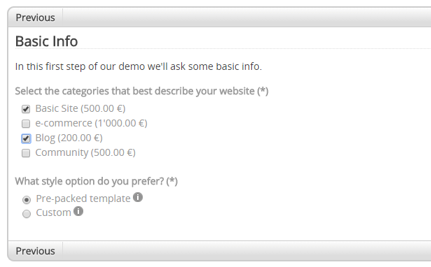The height and width of the screenshot is (267, 431).
Task: Click the categories question label
Action: pyautogui.click(x=142, y=91)
